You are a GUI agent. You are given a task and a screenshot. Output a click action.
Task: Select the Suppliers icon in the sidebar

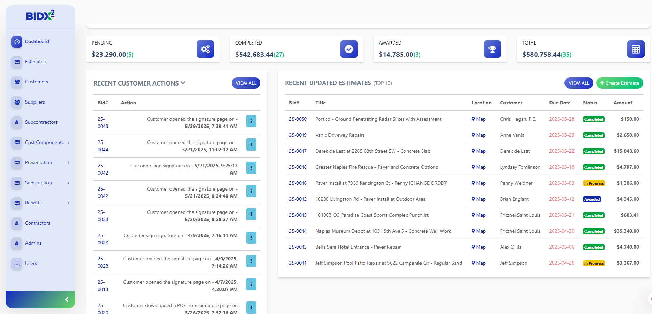tap(17, 102)
